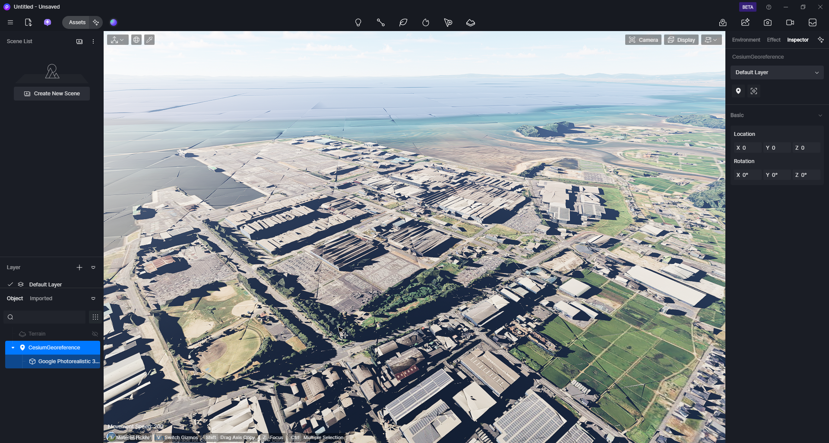Click the purple sphere icon beside Assets

114,22
